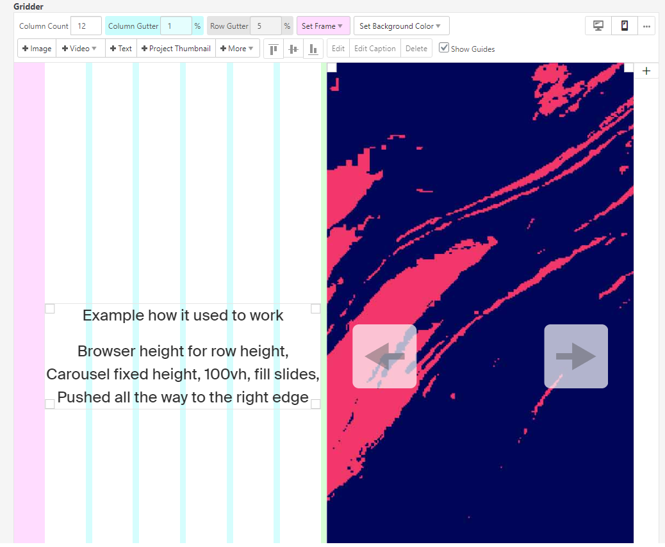665x547 pixels.
Task: Click the plus icon beside the carousel
Action: coord(646,71)
